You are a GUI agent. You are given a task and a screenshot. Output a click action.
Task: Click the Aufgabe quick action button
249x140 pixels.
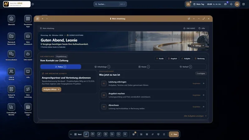coord(186,58)
